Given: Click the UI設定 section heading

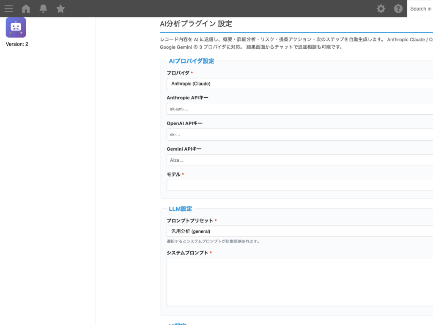Looking at the screenshot, I should point(178,323).
